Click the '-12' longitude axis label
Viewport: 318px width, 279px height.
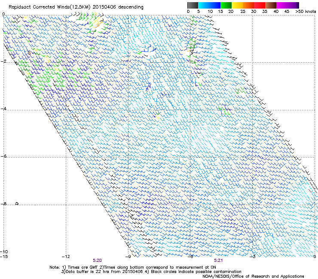(65, 257)
